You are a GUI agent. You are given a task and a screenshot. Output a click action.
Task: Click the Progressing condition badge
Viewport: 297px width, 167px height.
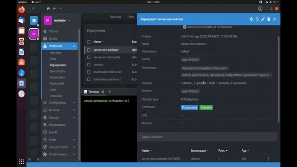pos(189,108)
